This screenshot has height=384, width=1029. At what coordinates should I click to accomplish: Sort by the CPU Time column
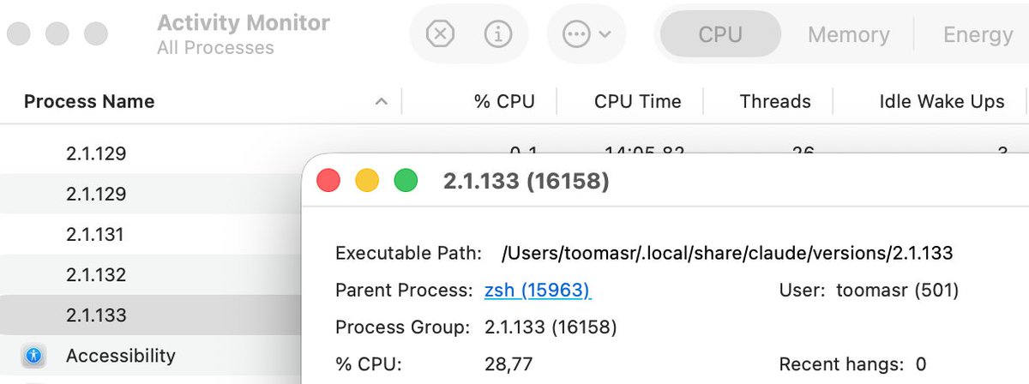[638, 101]
